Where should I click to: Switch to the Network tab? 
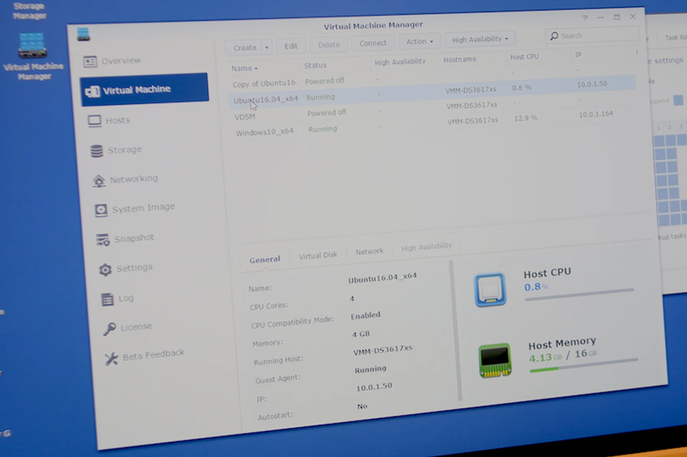[369, 251]
